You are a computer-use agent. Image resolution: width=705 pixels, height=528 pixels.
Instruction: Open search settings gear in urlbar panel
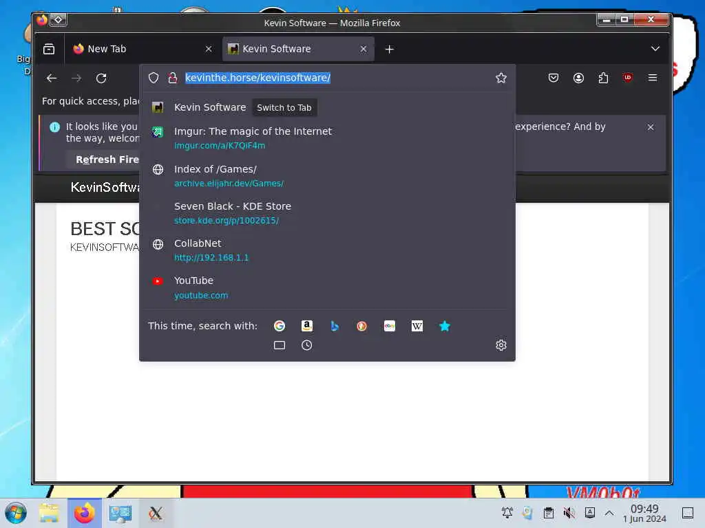(501, 345)
